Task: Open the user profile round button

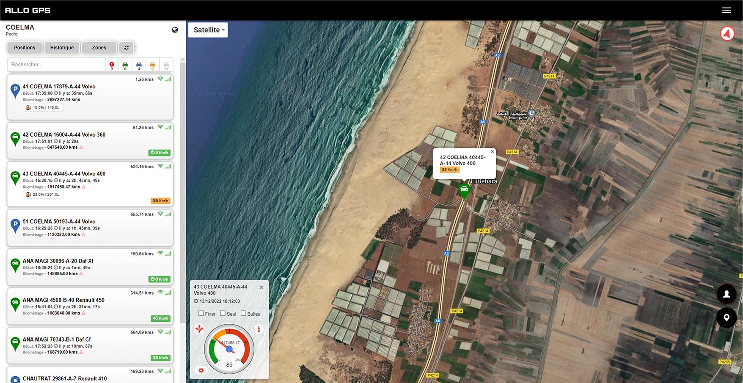Action: click(x=726, y=294)
